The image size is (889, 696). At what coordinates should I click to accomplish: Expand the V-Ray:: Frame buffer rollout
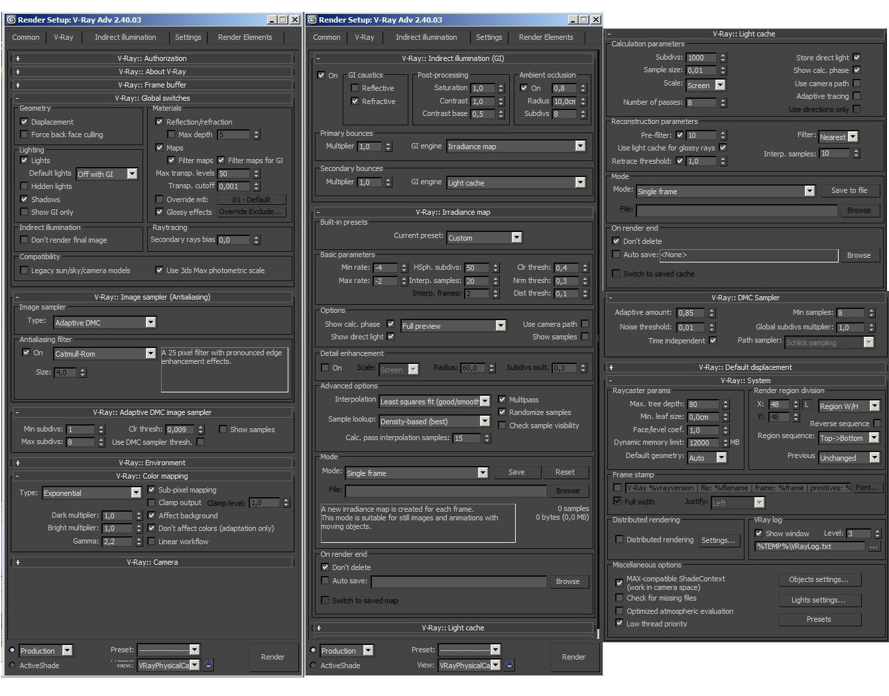click(152, 85)
